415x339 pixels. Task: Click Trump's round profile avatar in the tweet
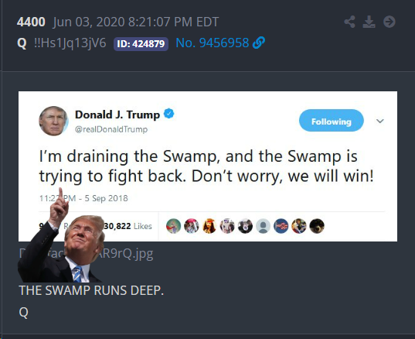pos(54,121)
